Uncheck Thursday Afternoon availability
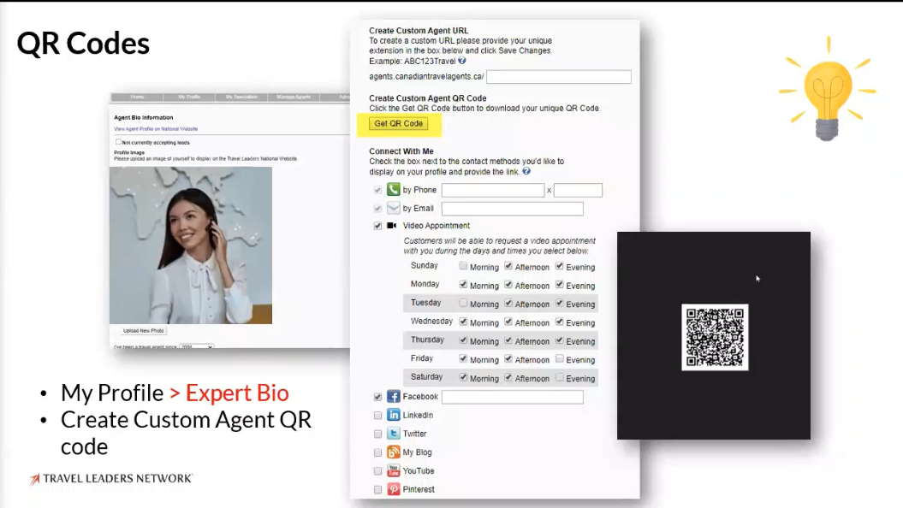Viewport: 903px width, 508px height. click(x=508, y=340)
